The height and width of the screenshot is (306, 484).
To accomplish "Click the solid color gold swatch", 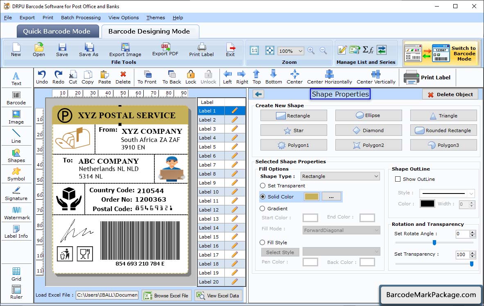I will coord(312,196).
